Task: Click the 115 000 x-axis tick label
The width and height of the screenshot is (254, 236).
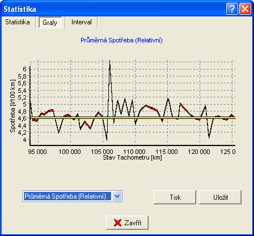Action: pos(167,152)
